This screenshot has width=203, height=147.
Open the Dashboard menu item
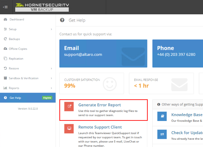point(28,19)
